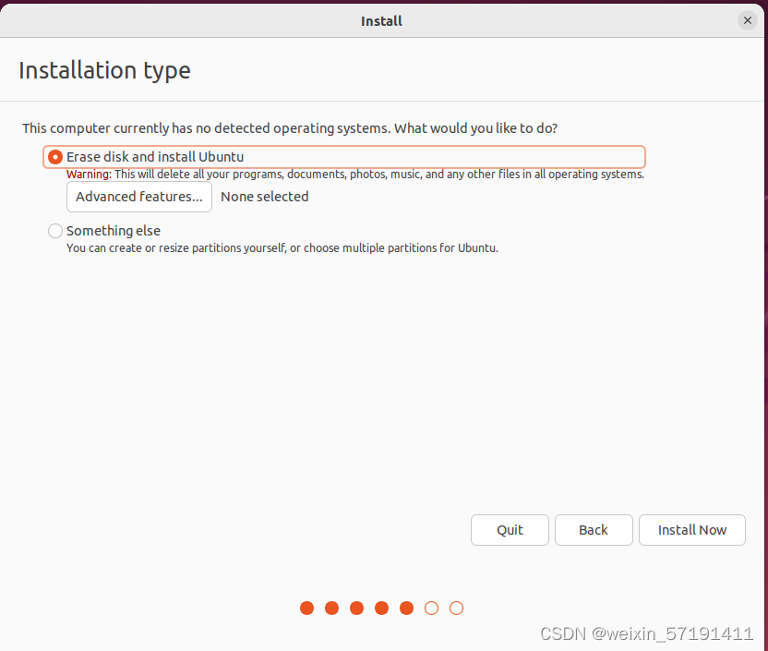Click the first progress dot indicator
768x651 pixels.
[306, 608]
